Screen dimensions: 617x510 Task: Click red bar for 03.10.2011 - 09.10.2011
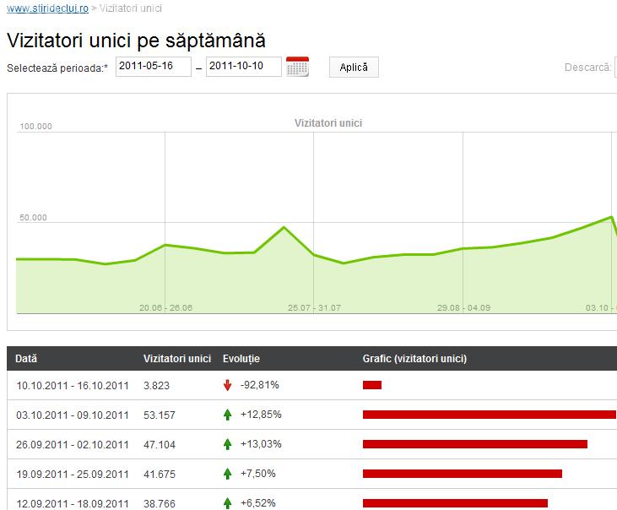[490, 415]
